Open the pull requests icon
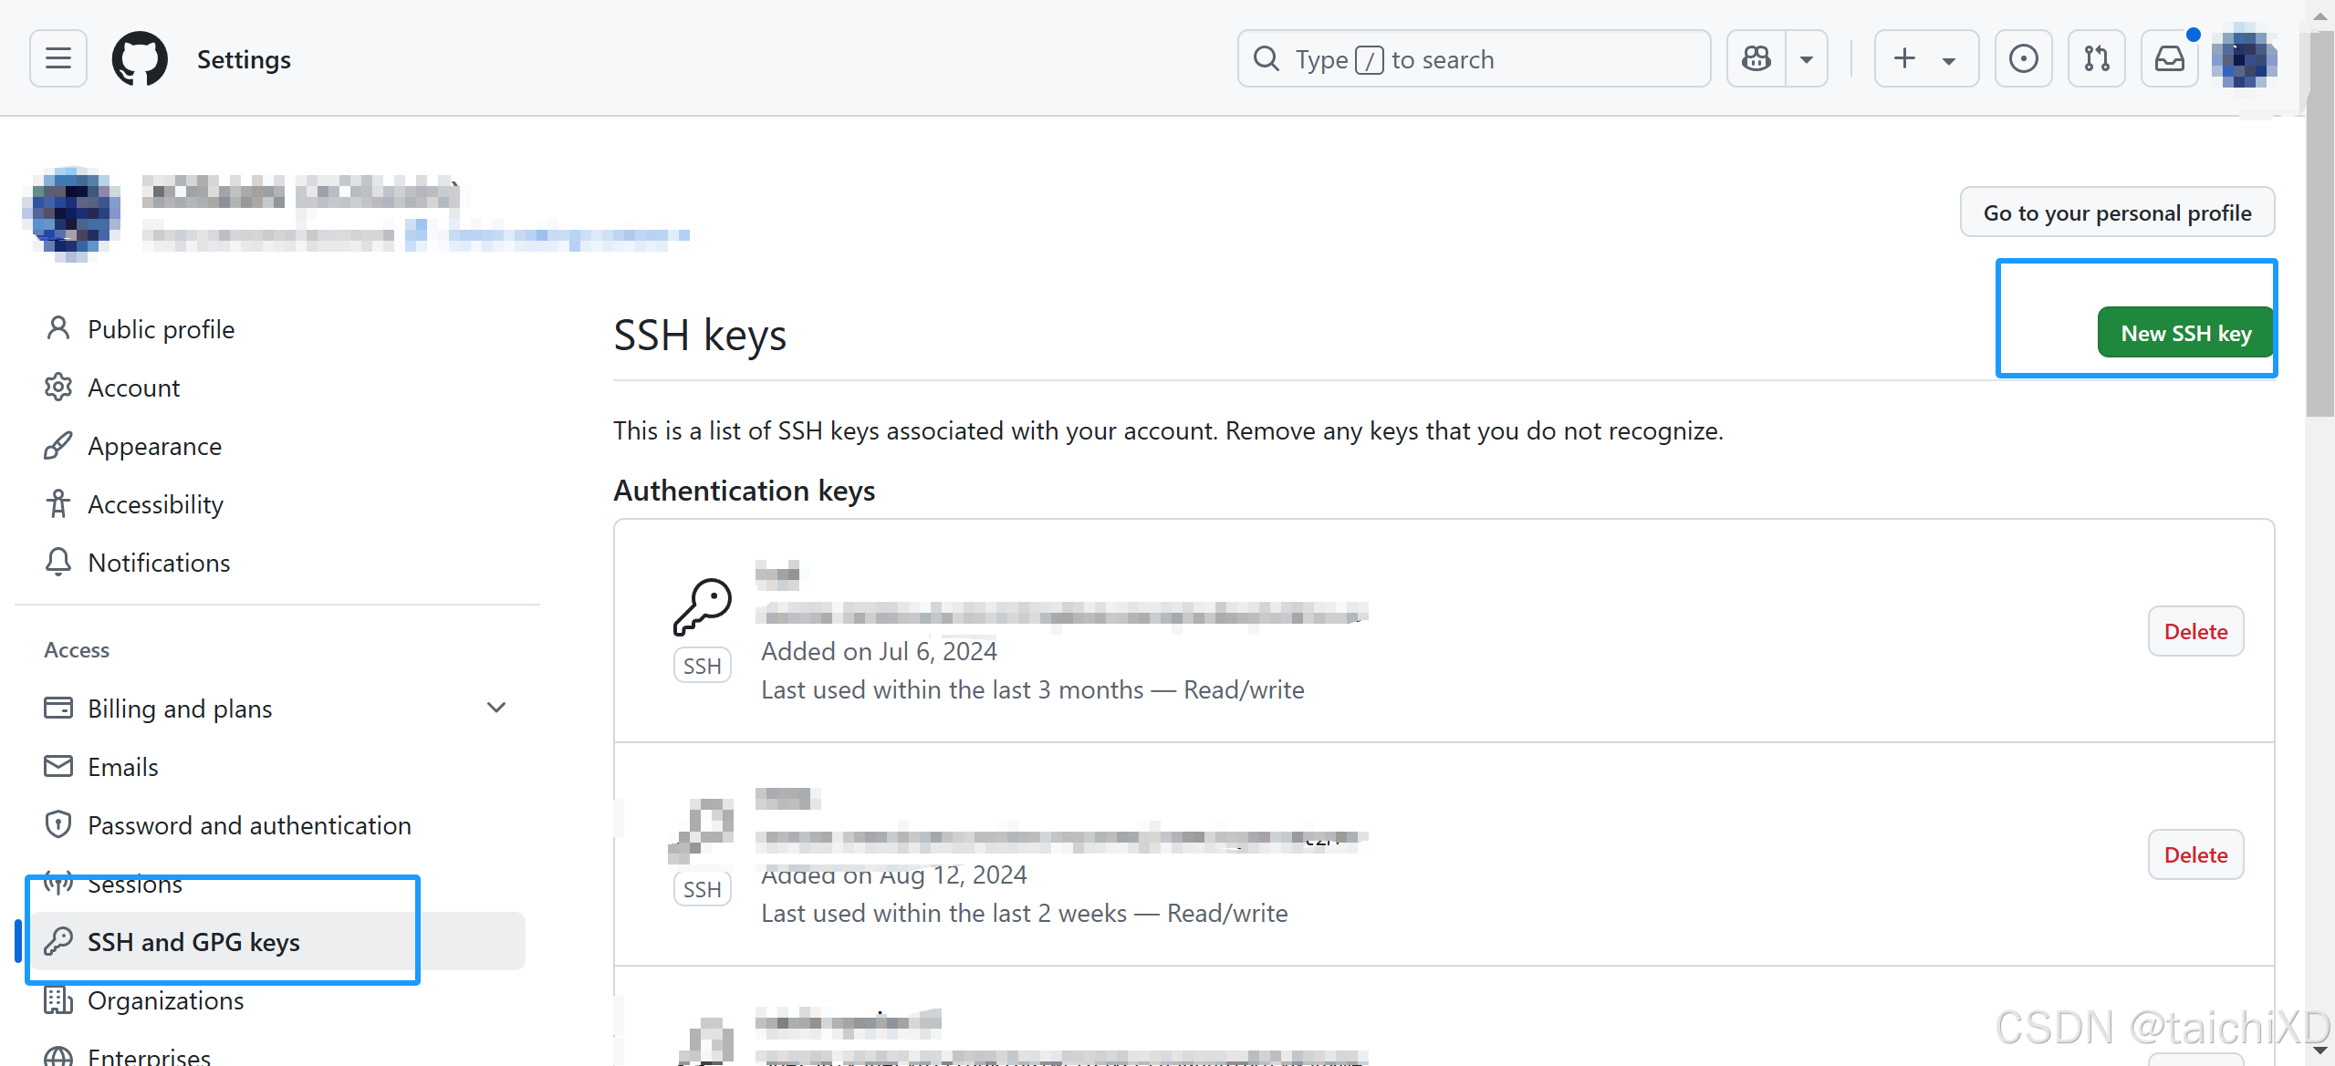The image size is (2335, 1066). (2096, 58)
